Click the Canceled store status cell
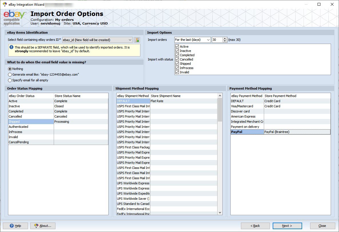 click(81, 116)
